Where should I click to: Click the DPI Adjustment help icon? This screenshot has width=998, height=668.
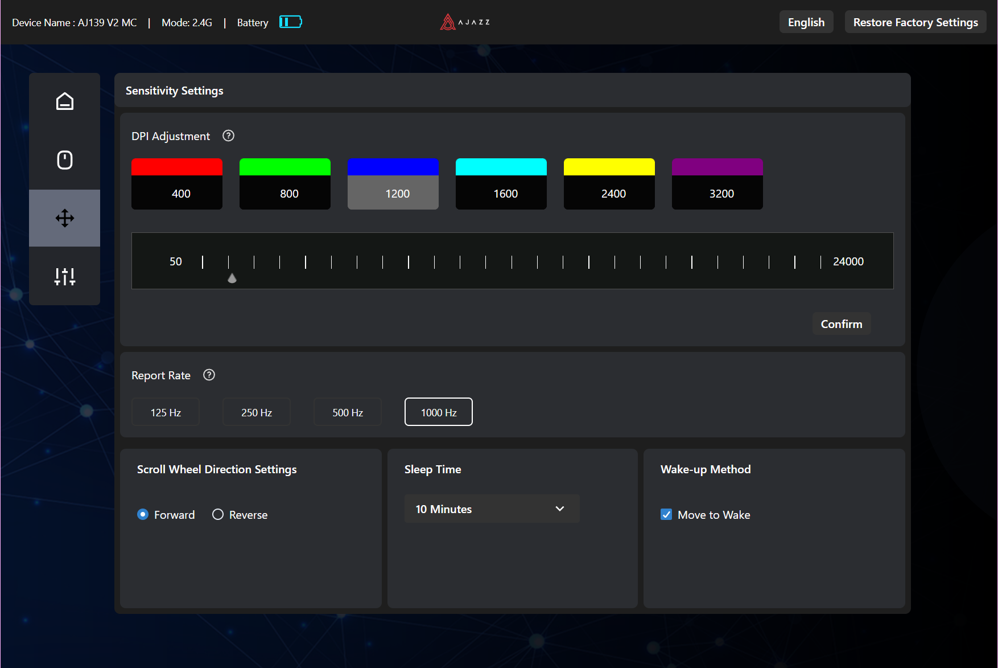pos(228,136)
